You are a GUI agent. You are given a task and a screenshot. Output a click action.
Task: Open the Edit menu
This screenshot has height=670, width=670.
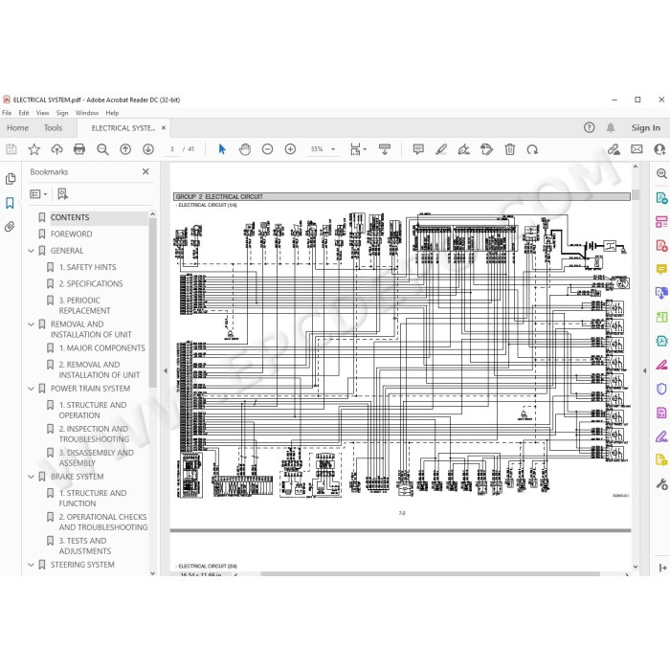[24, 113]
